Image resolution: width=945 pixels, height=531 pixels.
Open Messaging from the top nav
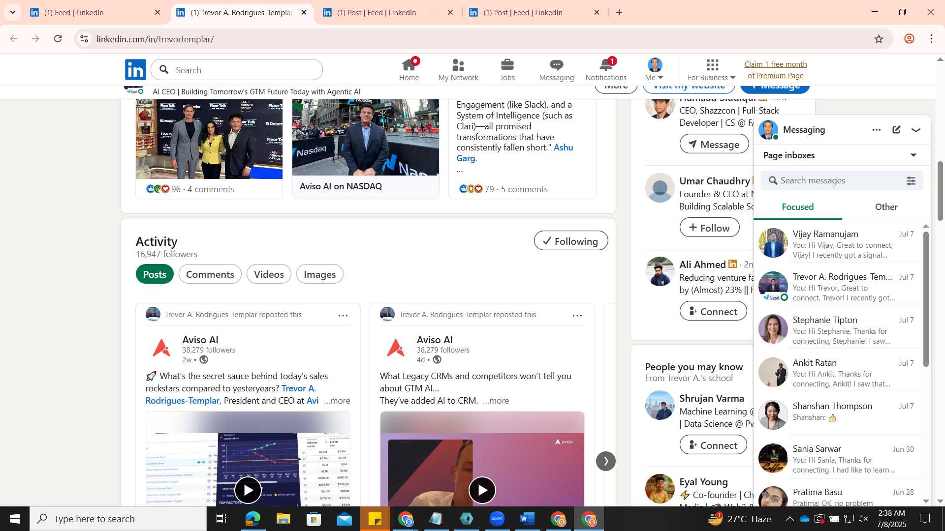click(556, 70)
